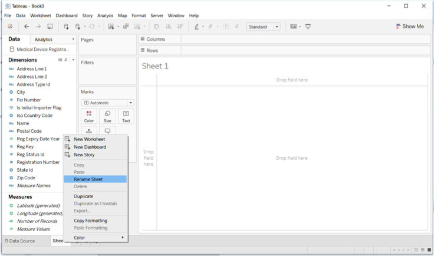434x256 pixels.
Task: Click the Show Me button
Action: pyautogui.click(x=410, y=27)
